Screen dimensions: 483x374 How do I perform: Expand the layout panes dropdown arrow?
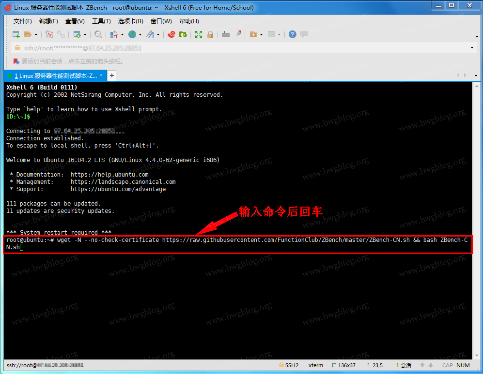pyautogui.click(x=280, y=34)
